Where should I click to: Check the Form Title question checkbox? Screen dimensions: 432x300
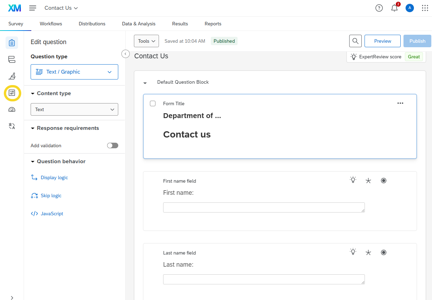[153, 103]
